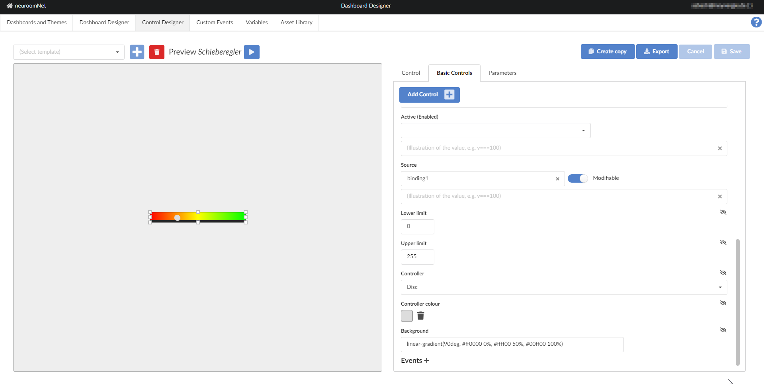Edit the linear-gradient Background field

pyautogui.click(x=512, y=344)
